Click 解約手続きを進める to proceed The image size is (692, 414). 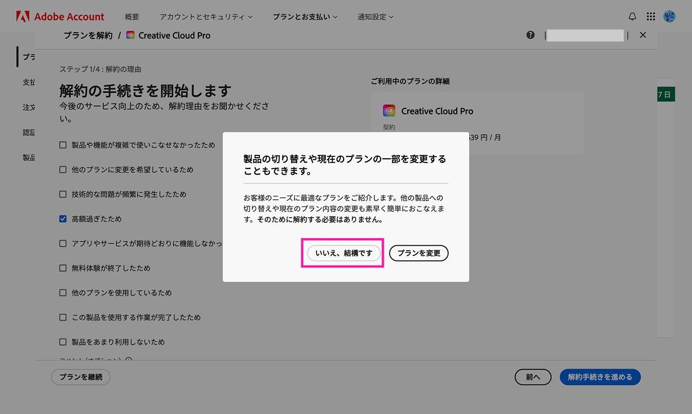point(600,377)
